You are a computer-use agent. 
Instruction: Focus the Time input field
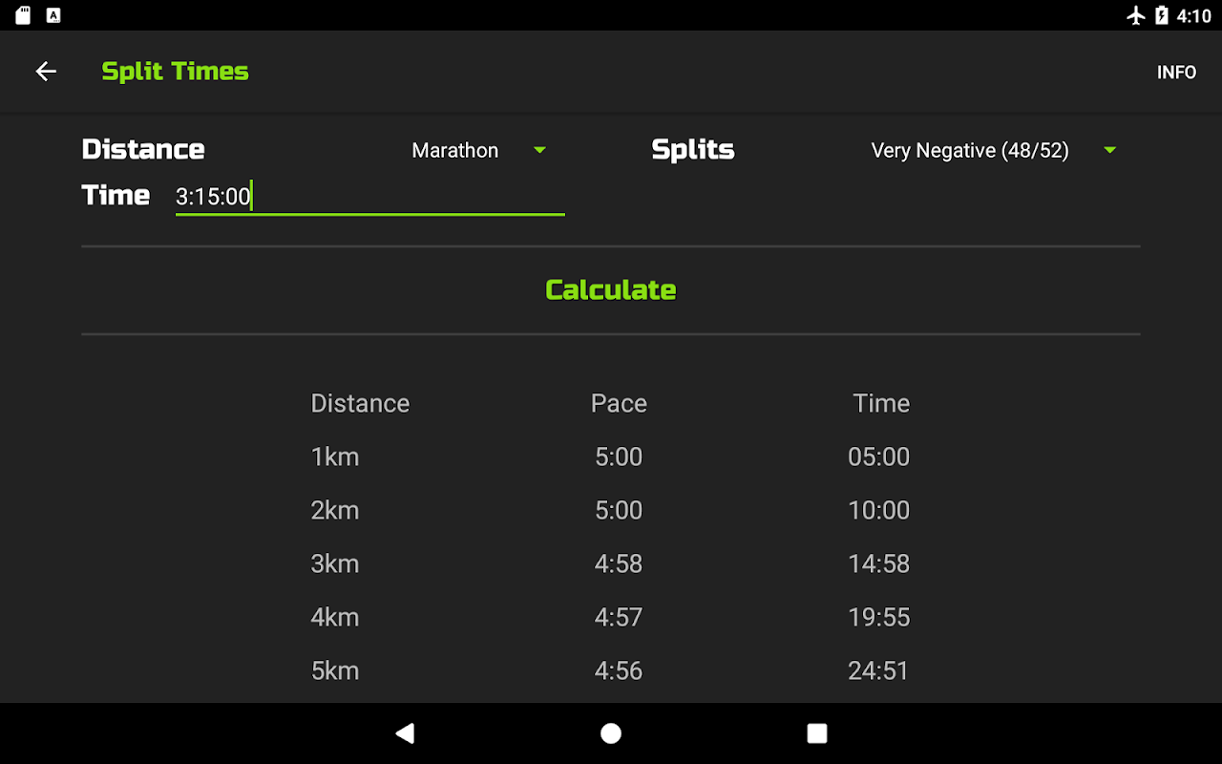tap(369, 198)
